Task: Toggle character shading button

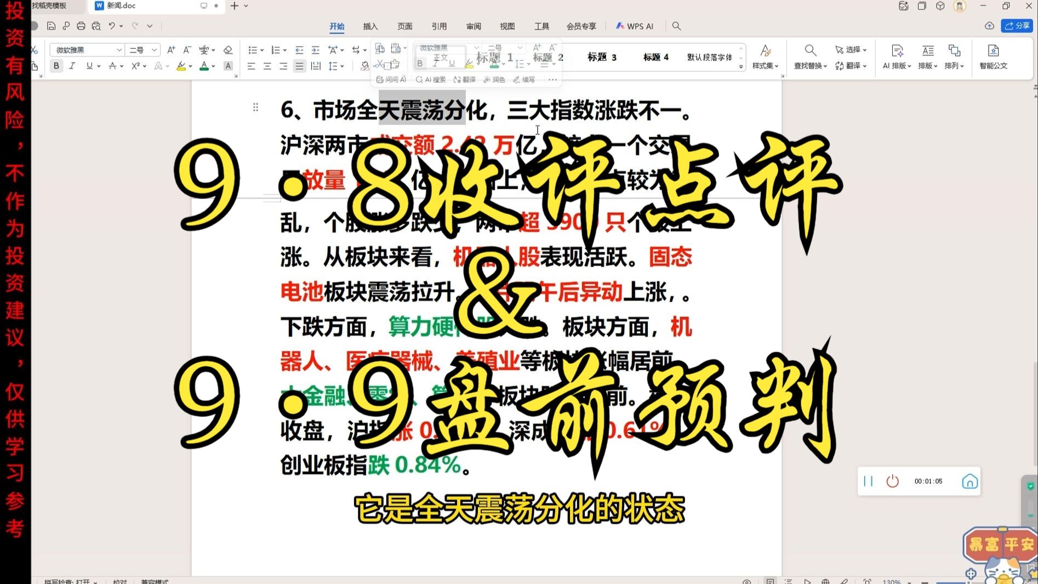Action: tap(229, 66)
